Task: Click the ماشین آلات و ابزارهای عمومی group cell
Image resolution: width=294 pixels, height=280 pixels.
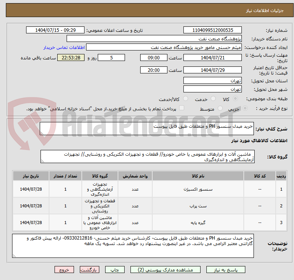Action: click(100, 223)
